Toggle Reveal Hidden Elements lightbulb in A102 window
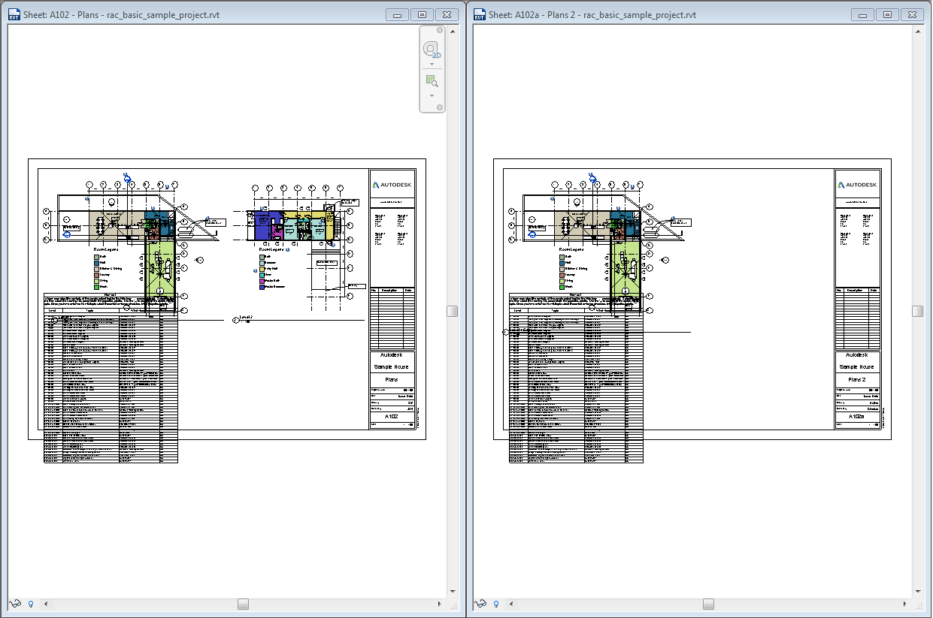The height and width of the screenshot is (618, 933). tap(31, 604)
